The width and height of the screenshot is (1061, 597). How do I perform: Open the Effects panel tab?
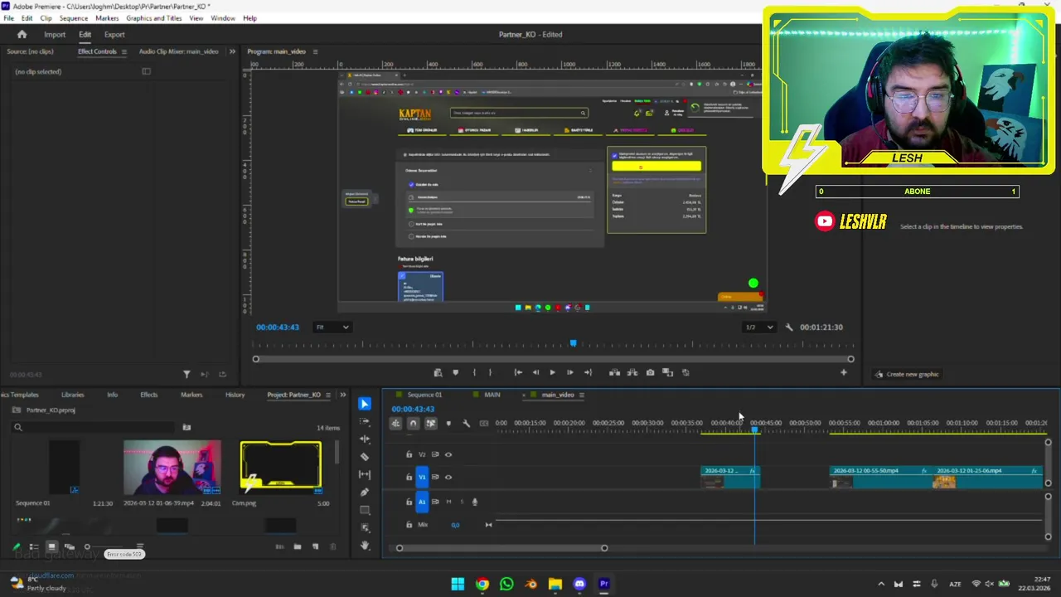[x=149, y=396]
